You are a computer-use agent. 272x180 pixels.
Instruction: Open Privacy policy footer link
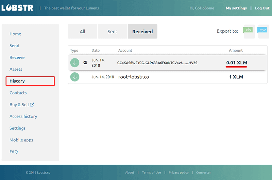pyautogui.click(x=178, y=173)
